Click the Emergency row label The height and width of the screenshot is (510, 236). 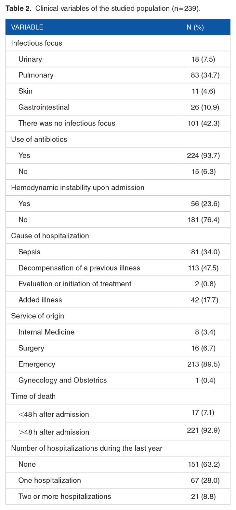click(x=37, y=364)
